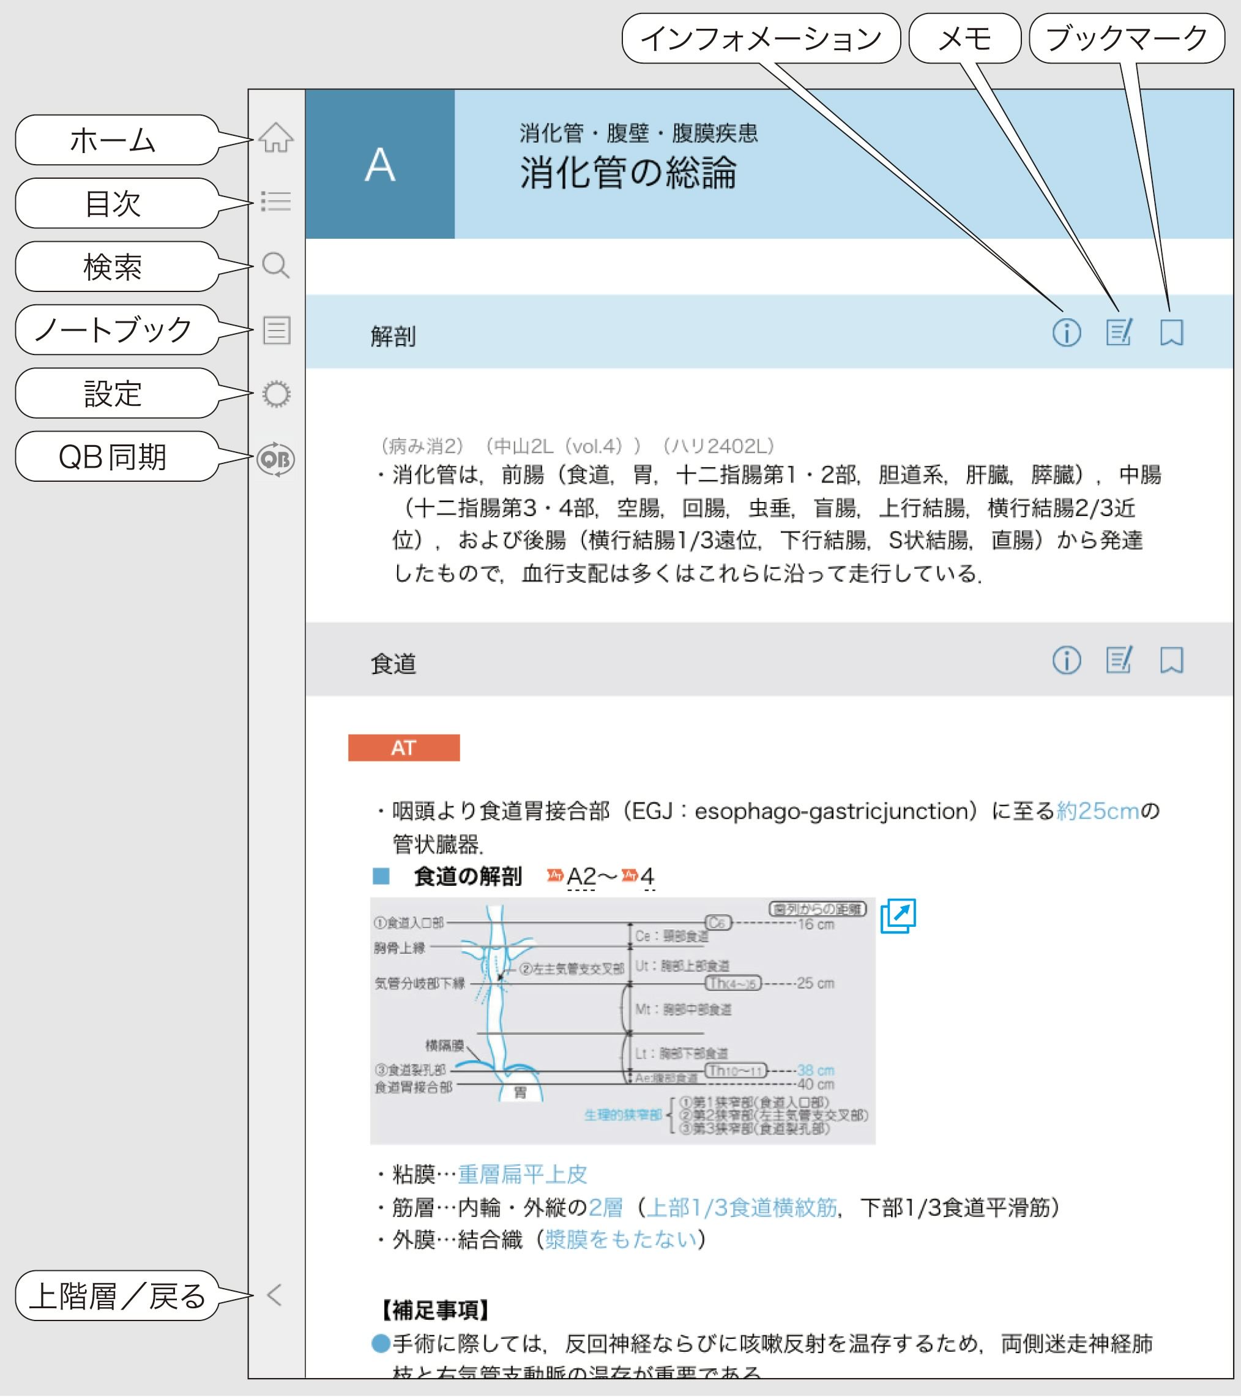This screenshot has height=1397, width=1241.
Task: Click the 【補足事項】 heading
Action: pos(436,1310)
